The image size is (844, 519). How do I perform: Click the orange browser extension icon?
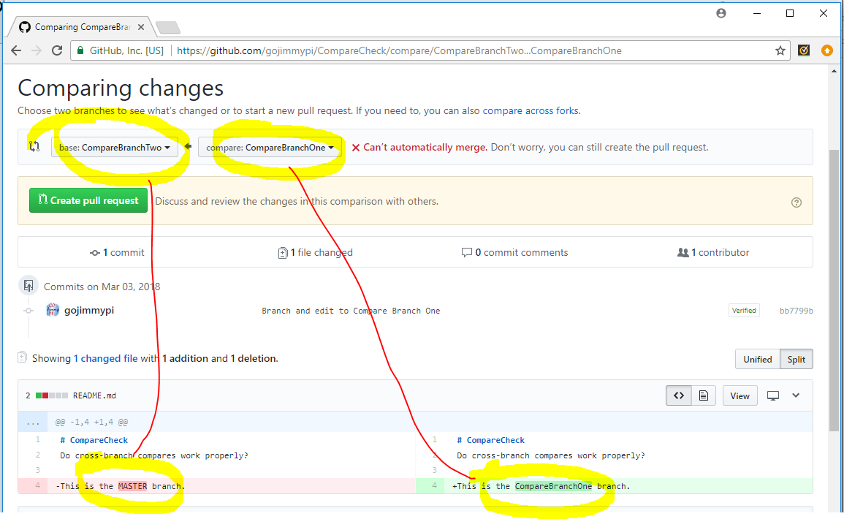(826, 50)
